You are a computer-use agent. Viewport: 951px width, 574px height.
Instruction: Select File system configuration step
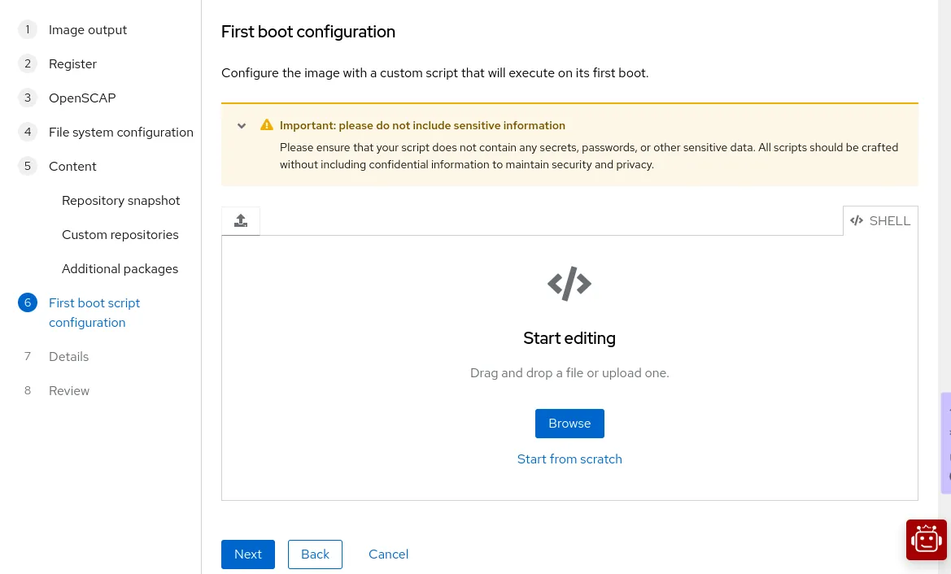coord(120,133)
